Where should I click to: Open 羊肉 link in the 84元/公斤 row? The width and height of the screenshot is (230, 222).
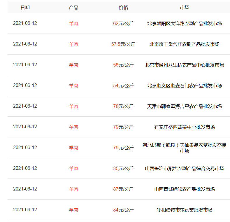pyautogui.click(x=73, y=210)
